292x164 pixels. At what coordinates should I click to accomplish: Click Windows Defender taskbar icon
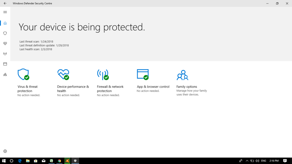pos(75,161)
